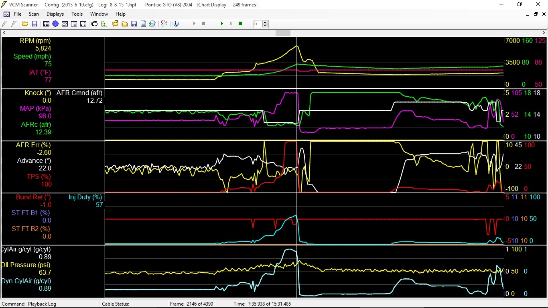Select the TPS (%) channel label
This screenshot has height=308, width=548.
(x=39, y=177)
